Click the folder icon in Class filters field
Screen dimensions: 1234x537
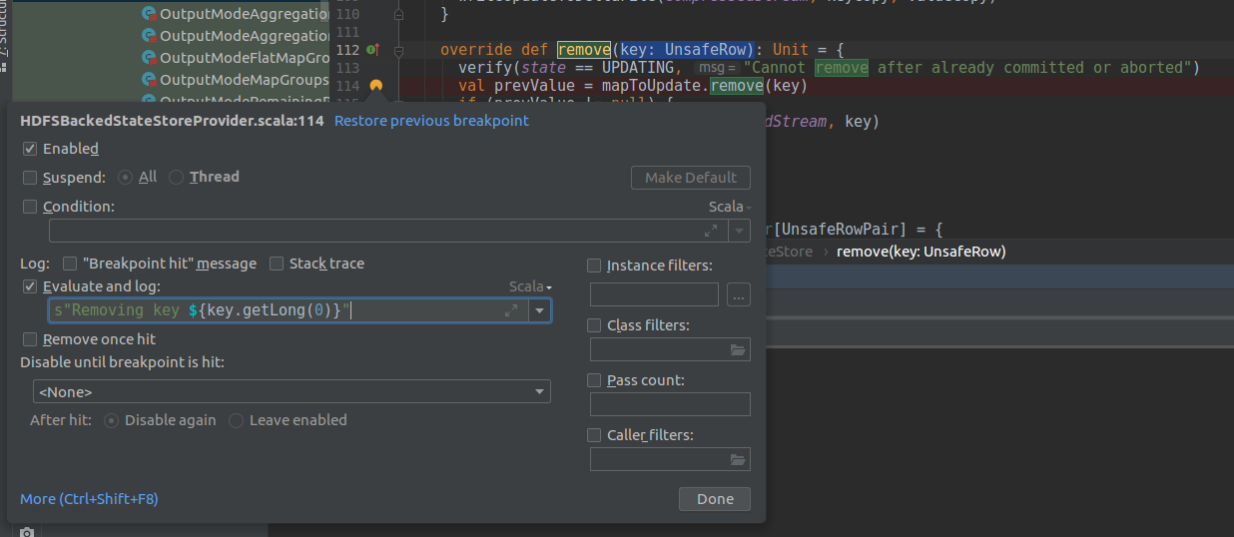point(739,349)
